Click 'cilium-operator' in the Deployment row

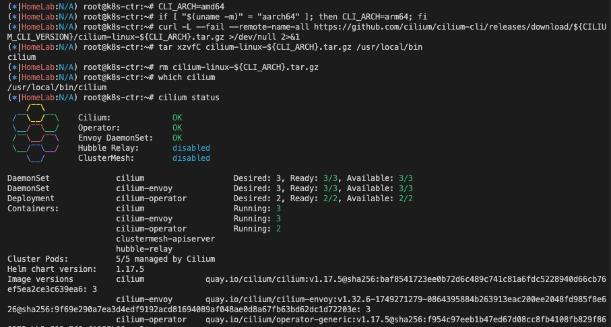[x=151, y=198]
